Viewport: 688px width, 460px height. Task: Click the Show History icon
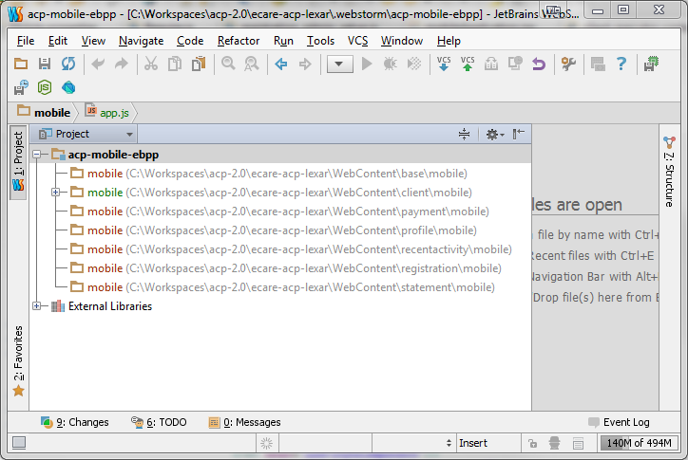click(x=515, y=64)
